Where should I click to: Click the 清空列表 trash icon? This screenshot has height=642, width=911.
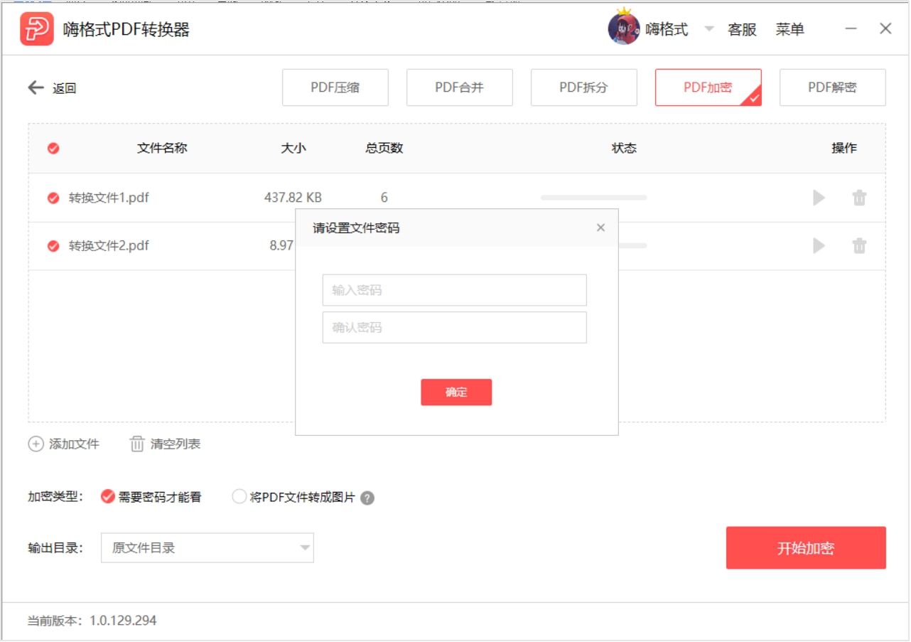click(x=136, y=444)
